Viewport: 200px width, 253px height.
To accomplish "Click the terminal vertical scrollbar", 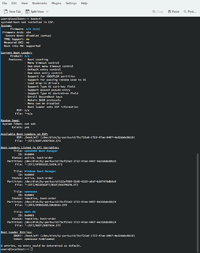I will [x=198, y=202].
